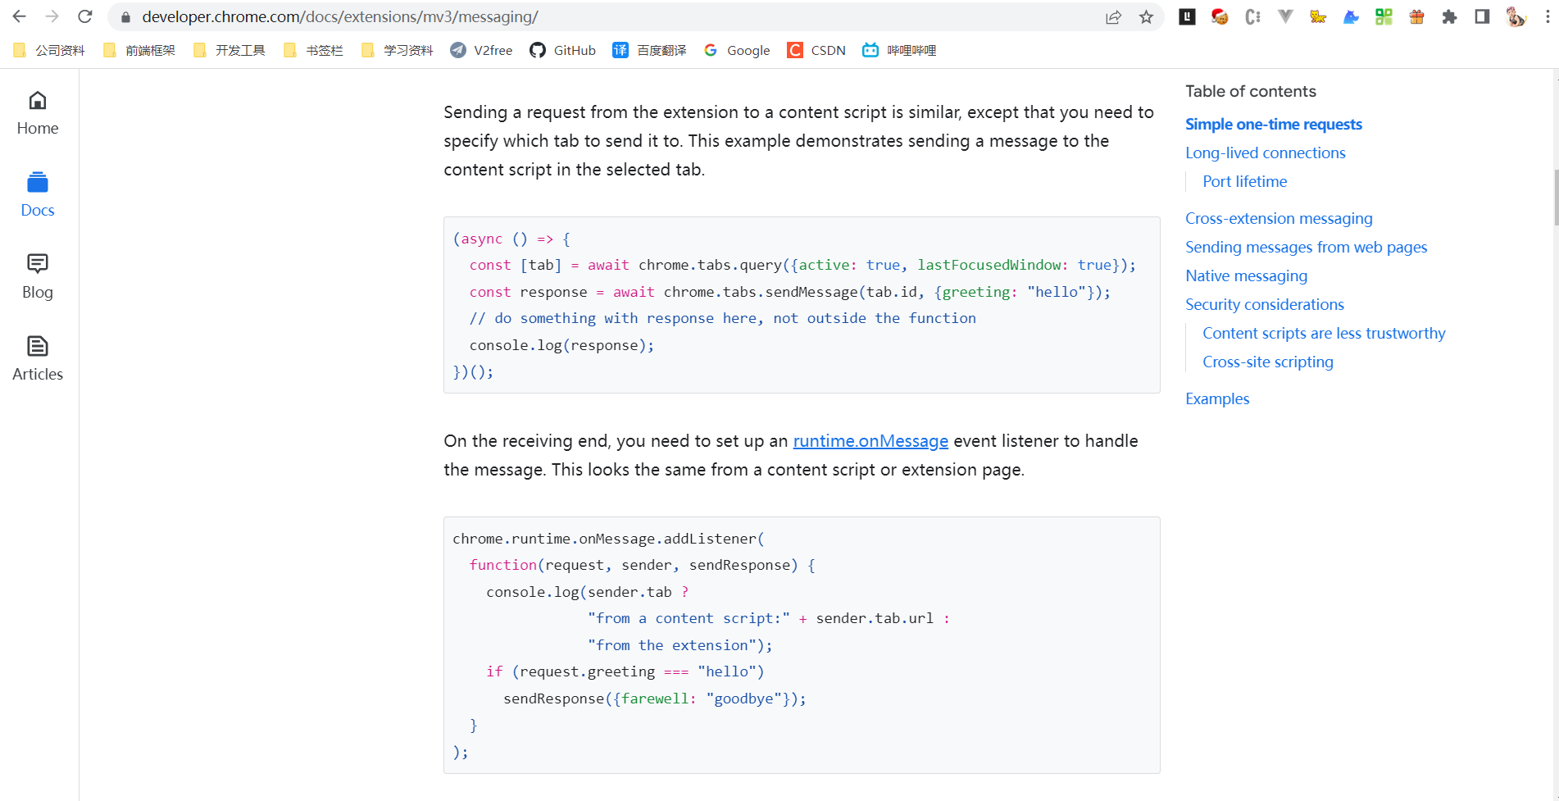
Task: Click the puzzle-piece Extensions icon
Action: point(1449,16)
